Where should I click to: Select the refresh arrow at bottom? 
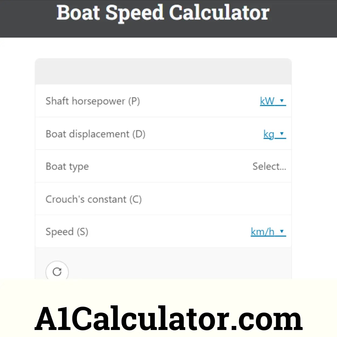click(x=57, y=272)
